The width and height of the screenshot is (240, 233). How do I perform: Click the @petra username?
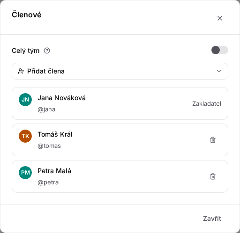click(48, 182)
